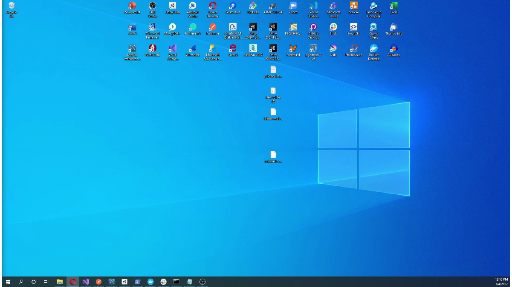Select the SmartGit desktop shortcut
Screen dimensions: 512x287
[x=353, y=29]
